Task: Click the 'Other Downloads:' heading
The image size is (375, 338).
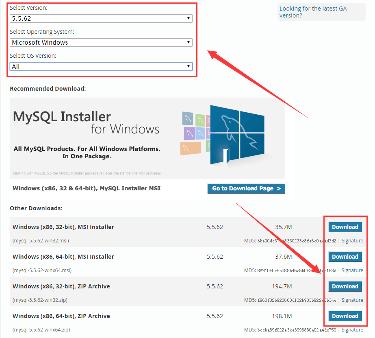Action: 36,208
